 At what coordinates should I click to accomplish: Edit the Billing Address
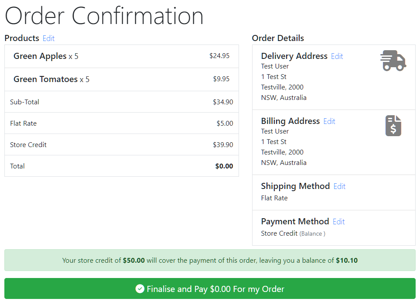[329, 121]
